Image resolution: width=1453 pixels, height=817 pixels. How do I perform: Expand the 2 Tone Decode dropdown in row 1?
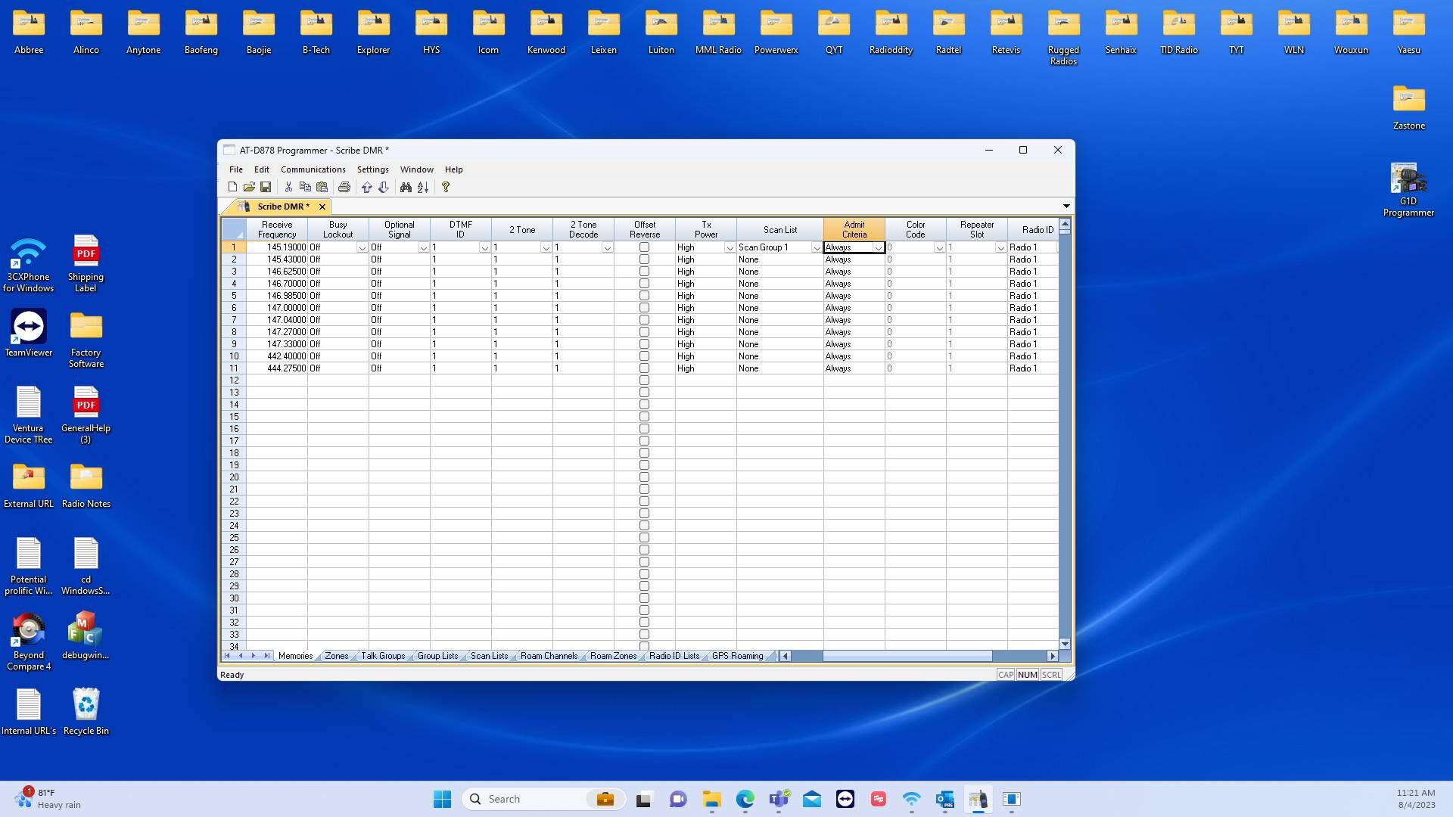click(607, 248)
